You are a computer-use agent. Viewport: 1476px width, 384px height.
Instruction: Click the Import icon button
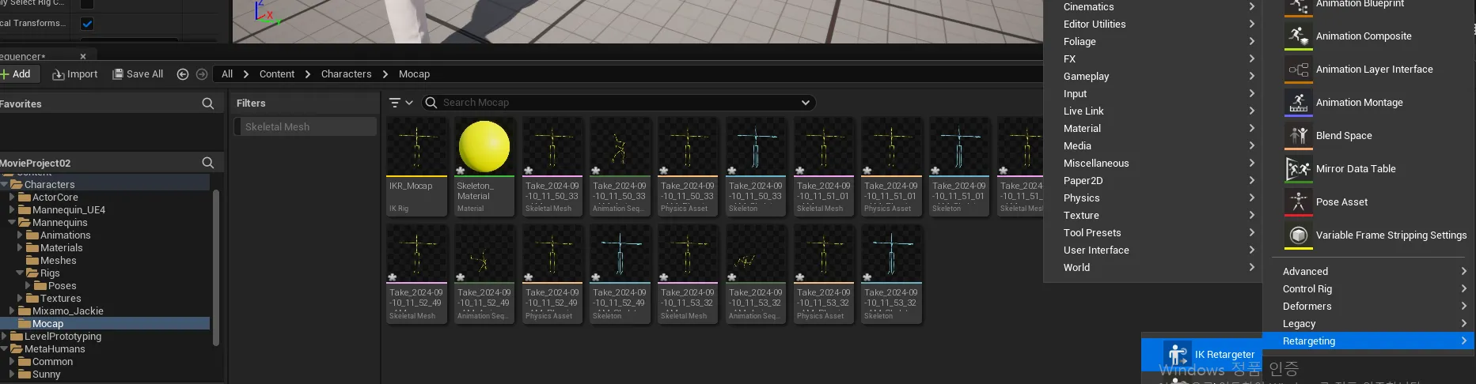click(75, 74)
